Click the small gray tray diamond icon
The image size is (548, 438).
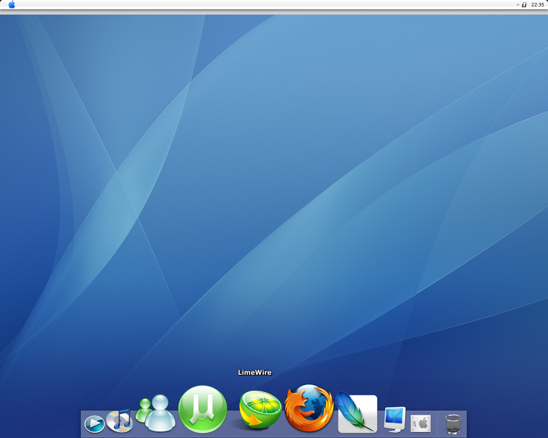(518, 4)
